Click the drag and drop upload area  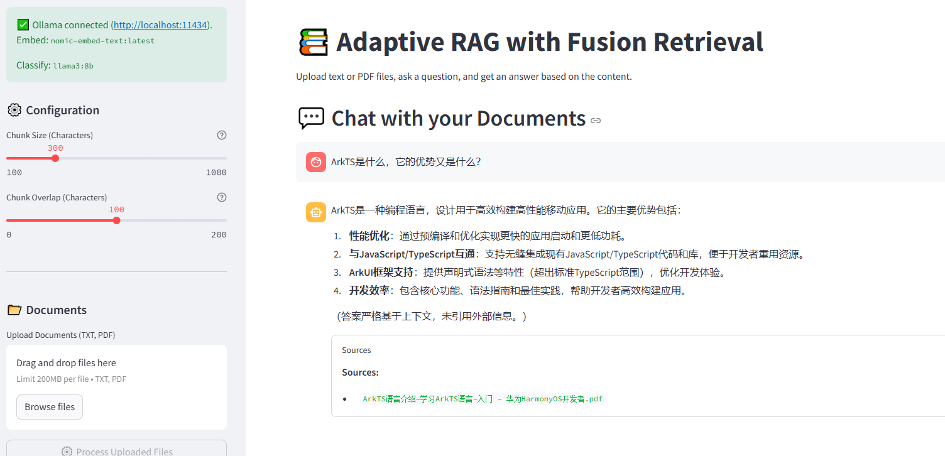116,387
